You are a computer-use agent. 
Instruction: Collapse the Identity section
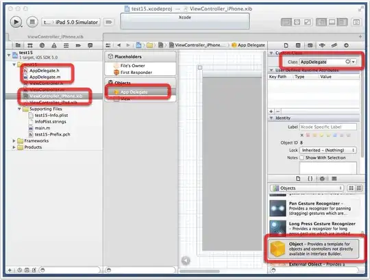tap(271, 118)
